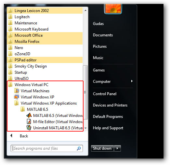Click the orange flower user picture
The image size is (170, 165).
click(x=113, y=9)
